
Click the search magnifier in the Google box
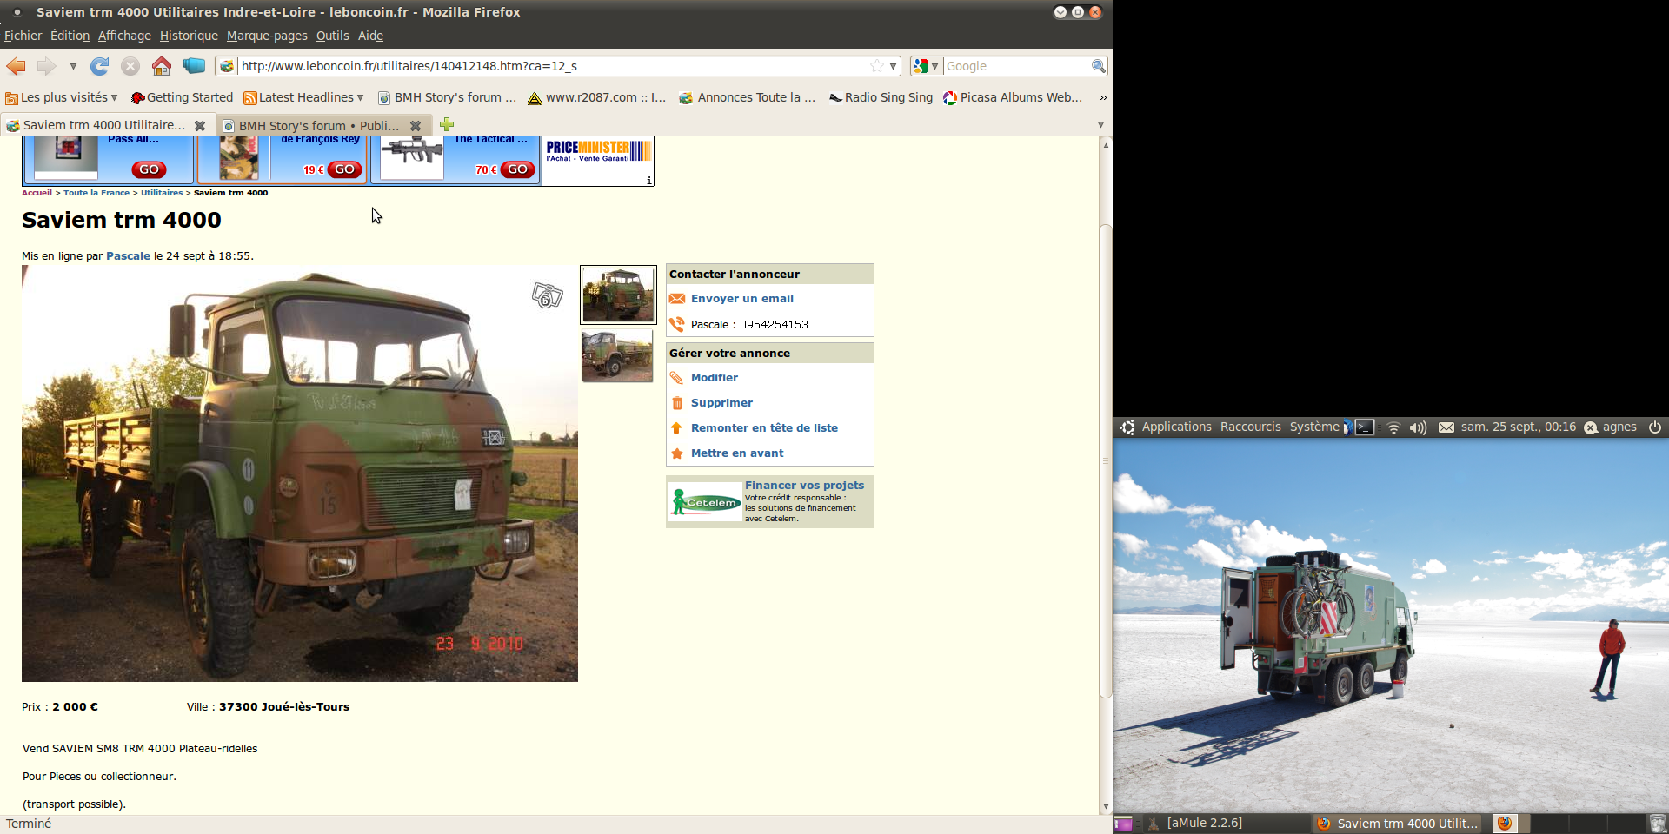click(x=1098, y=66)
